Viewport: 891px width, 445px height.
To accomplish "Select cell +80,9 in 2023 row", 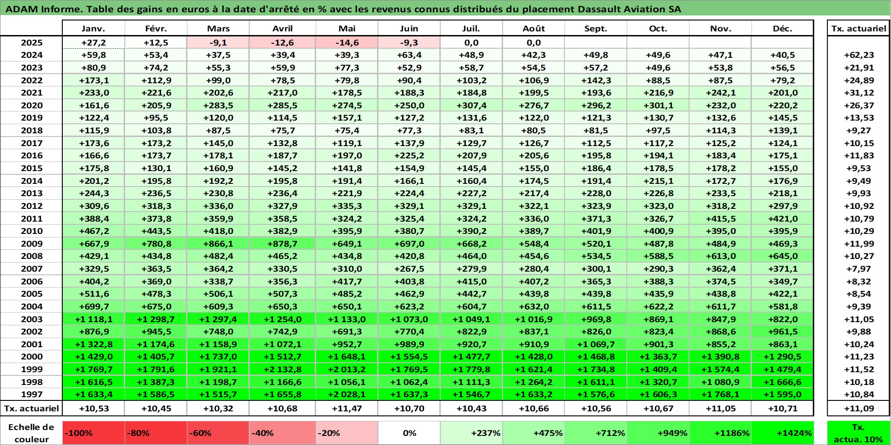I will coord(93,67).
